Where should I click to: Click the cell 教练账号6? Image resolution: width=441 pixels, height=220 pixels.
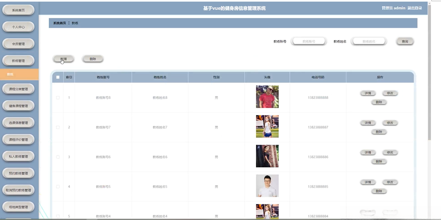pos(103,157)
